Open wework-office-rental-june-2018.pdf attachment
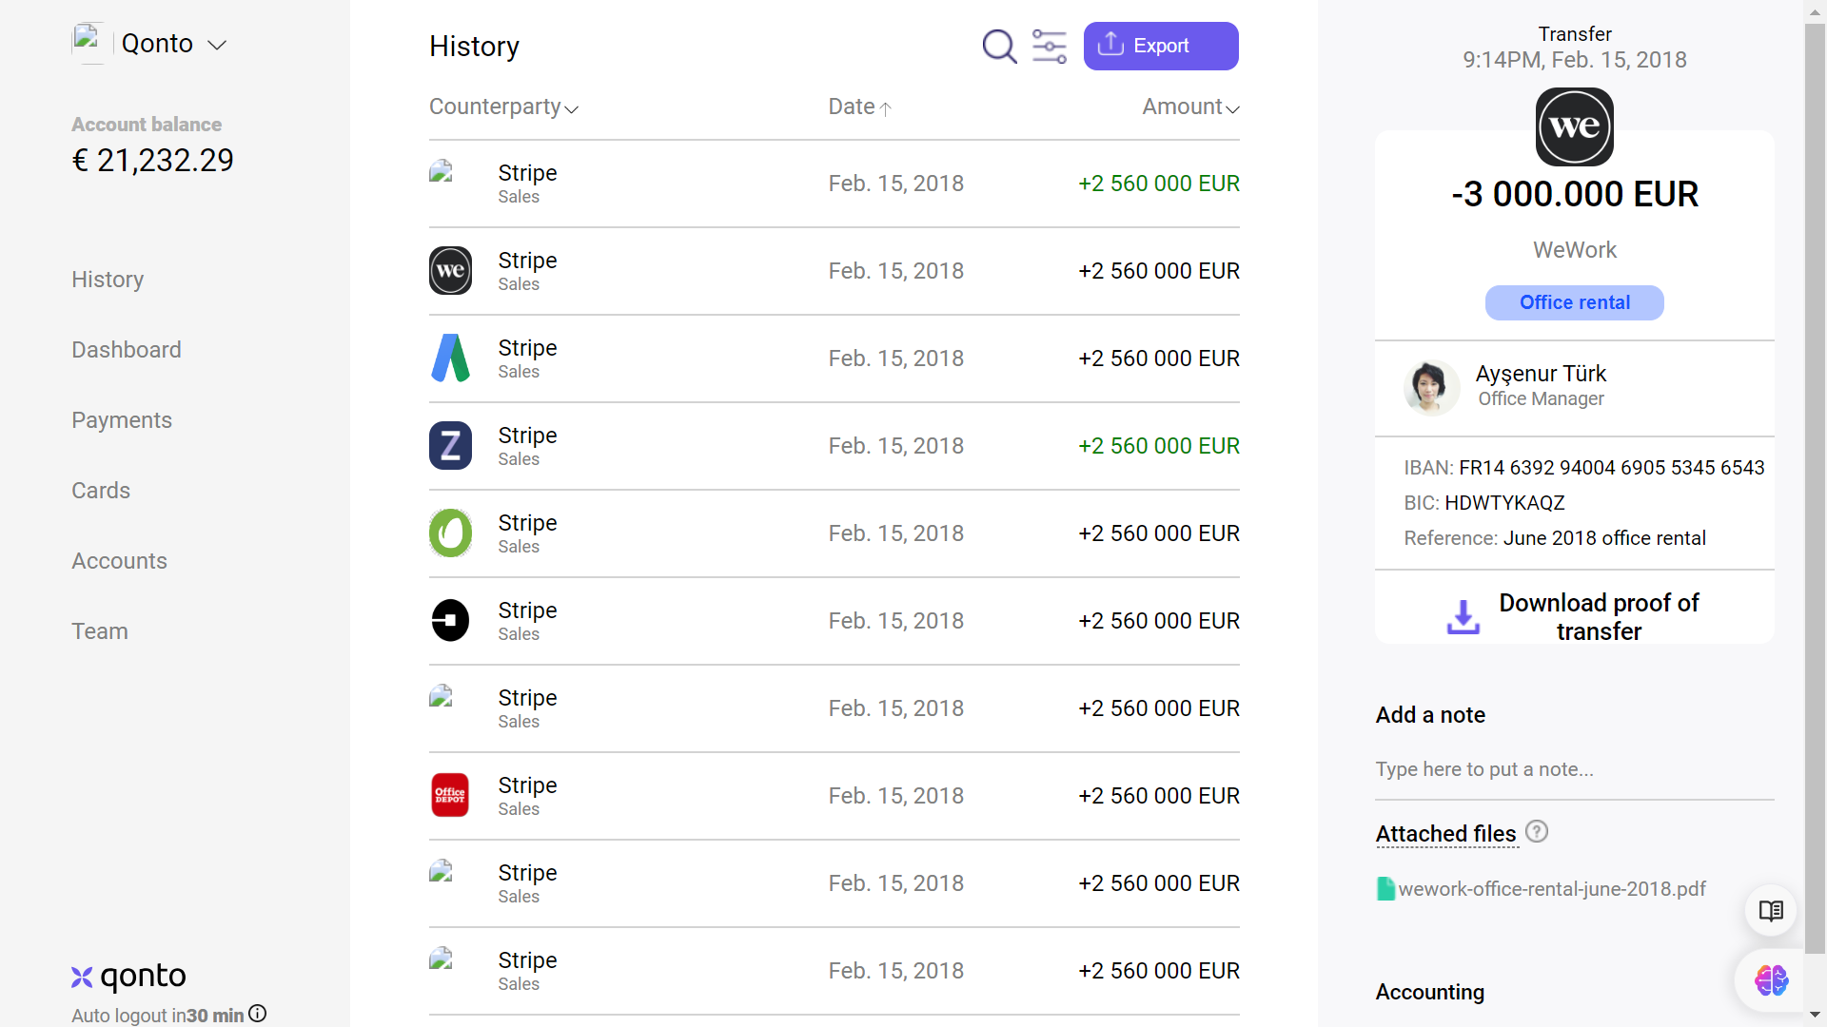Image resolution: width=1827 pixels, height=1027 pixels. click(1551, 889)
